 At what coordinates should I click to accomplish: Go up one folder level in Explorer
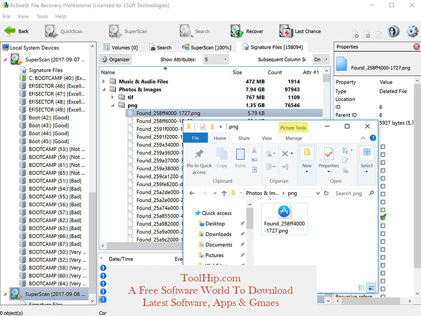point(224,193)
